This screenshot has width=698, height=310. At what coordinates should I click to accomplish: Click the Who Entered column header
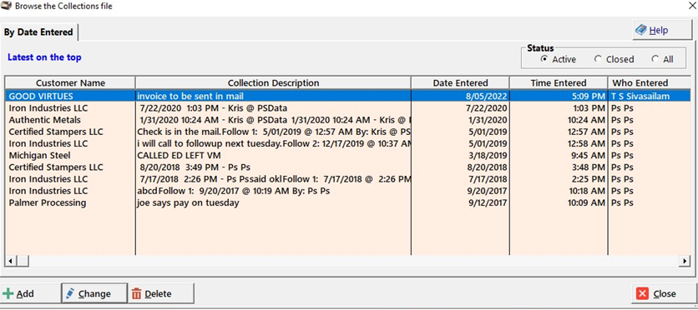(x=640, y=83)
